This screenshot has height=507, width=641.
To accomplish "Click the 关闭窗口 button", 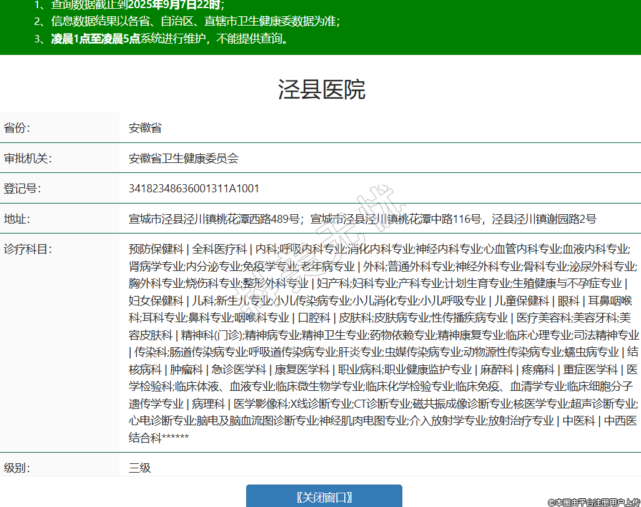I will [x=324, y=497].
